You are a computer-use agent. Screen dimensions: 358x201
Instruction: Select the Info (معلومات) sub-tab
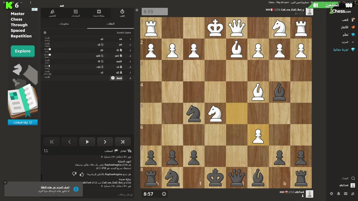(64, 24)
